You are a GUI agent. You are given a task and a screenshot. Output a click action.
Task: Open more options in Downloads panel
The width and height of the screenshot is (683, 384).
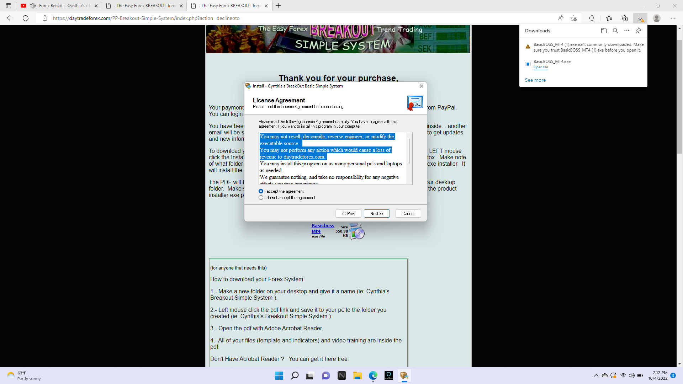click(x=626, y=31)
